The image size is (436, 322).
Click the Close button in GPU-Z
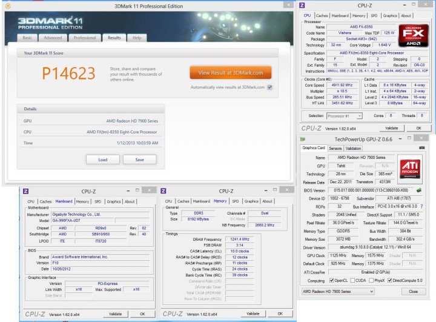click(x=414, y=291)
